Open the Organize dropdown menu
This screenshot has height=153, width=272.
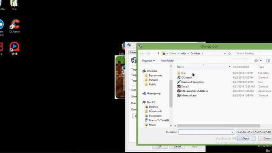point(148,60)
